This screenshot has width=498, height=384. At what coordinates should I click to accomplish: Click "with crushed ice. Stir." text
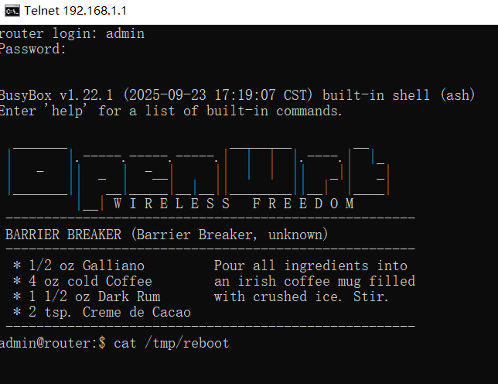click(x=302, y=297)
